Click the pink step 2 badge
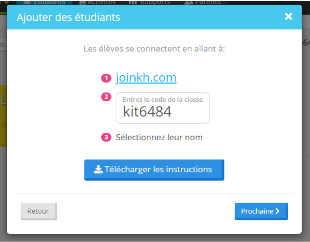 [106, 97]
